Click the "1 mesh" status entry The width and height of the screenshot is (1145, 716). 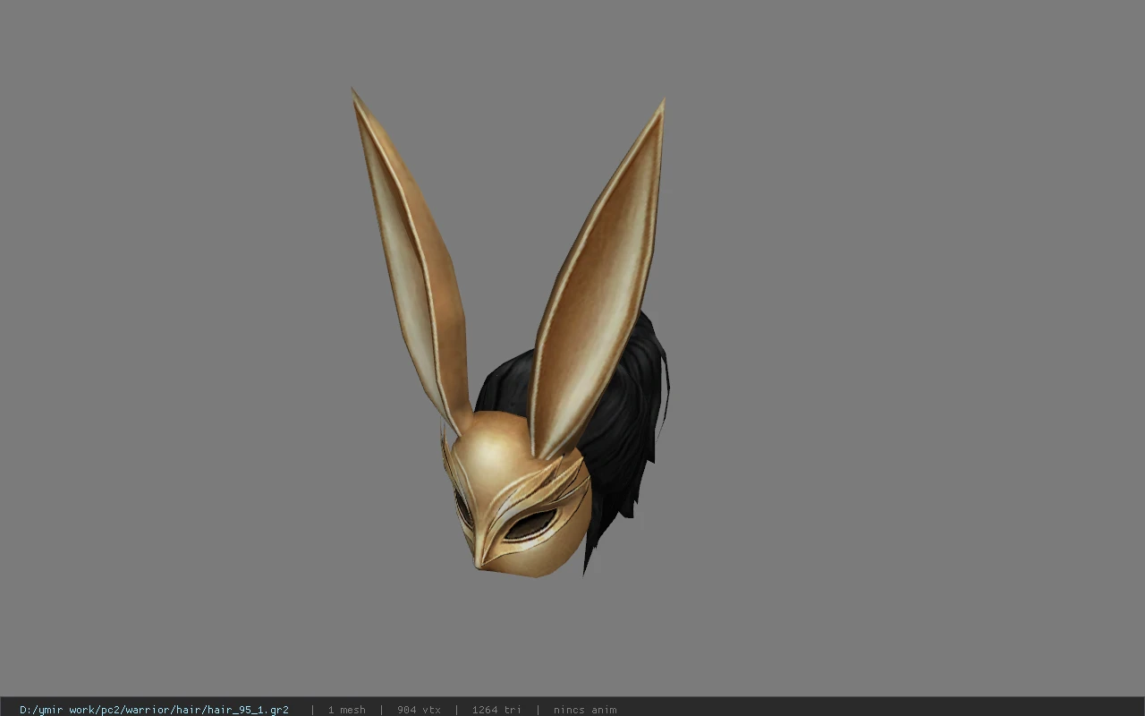coord(346,710)
